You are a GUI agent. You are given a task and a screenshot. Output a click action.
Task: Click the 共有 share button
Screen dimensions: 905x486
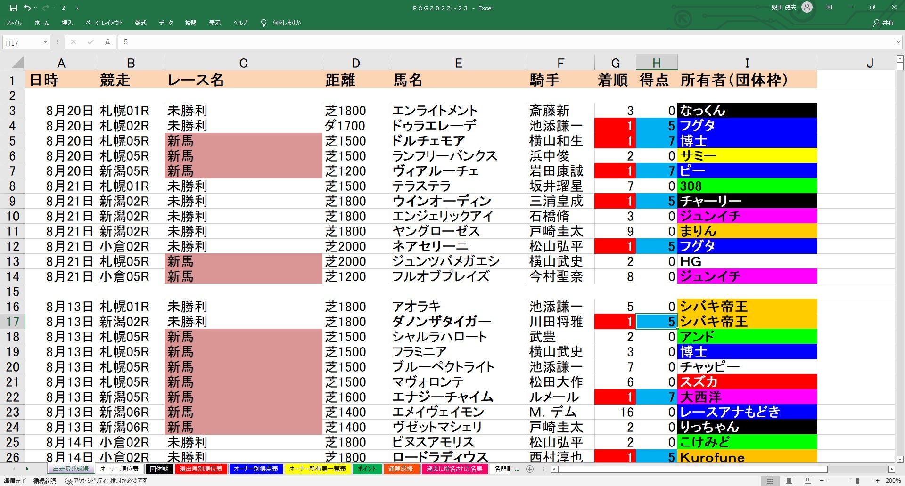883,23
